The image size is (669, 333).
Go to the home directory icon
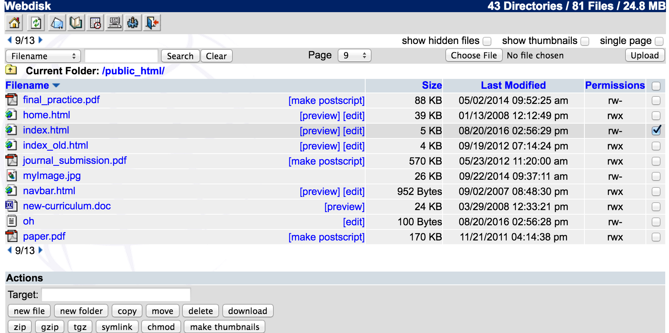tap(14, 23)
